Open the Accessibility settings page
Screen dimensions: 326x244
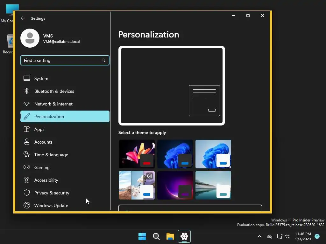[65, 180]
